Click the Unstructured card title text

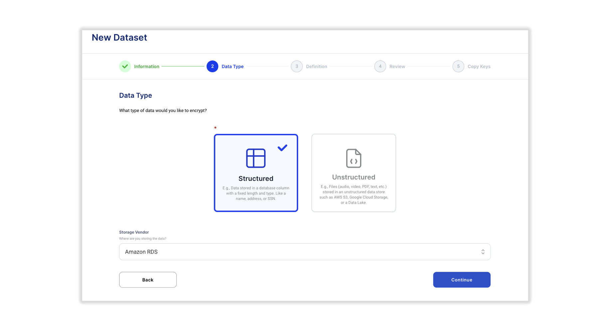point(354,177)
